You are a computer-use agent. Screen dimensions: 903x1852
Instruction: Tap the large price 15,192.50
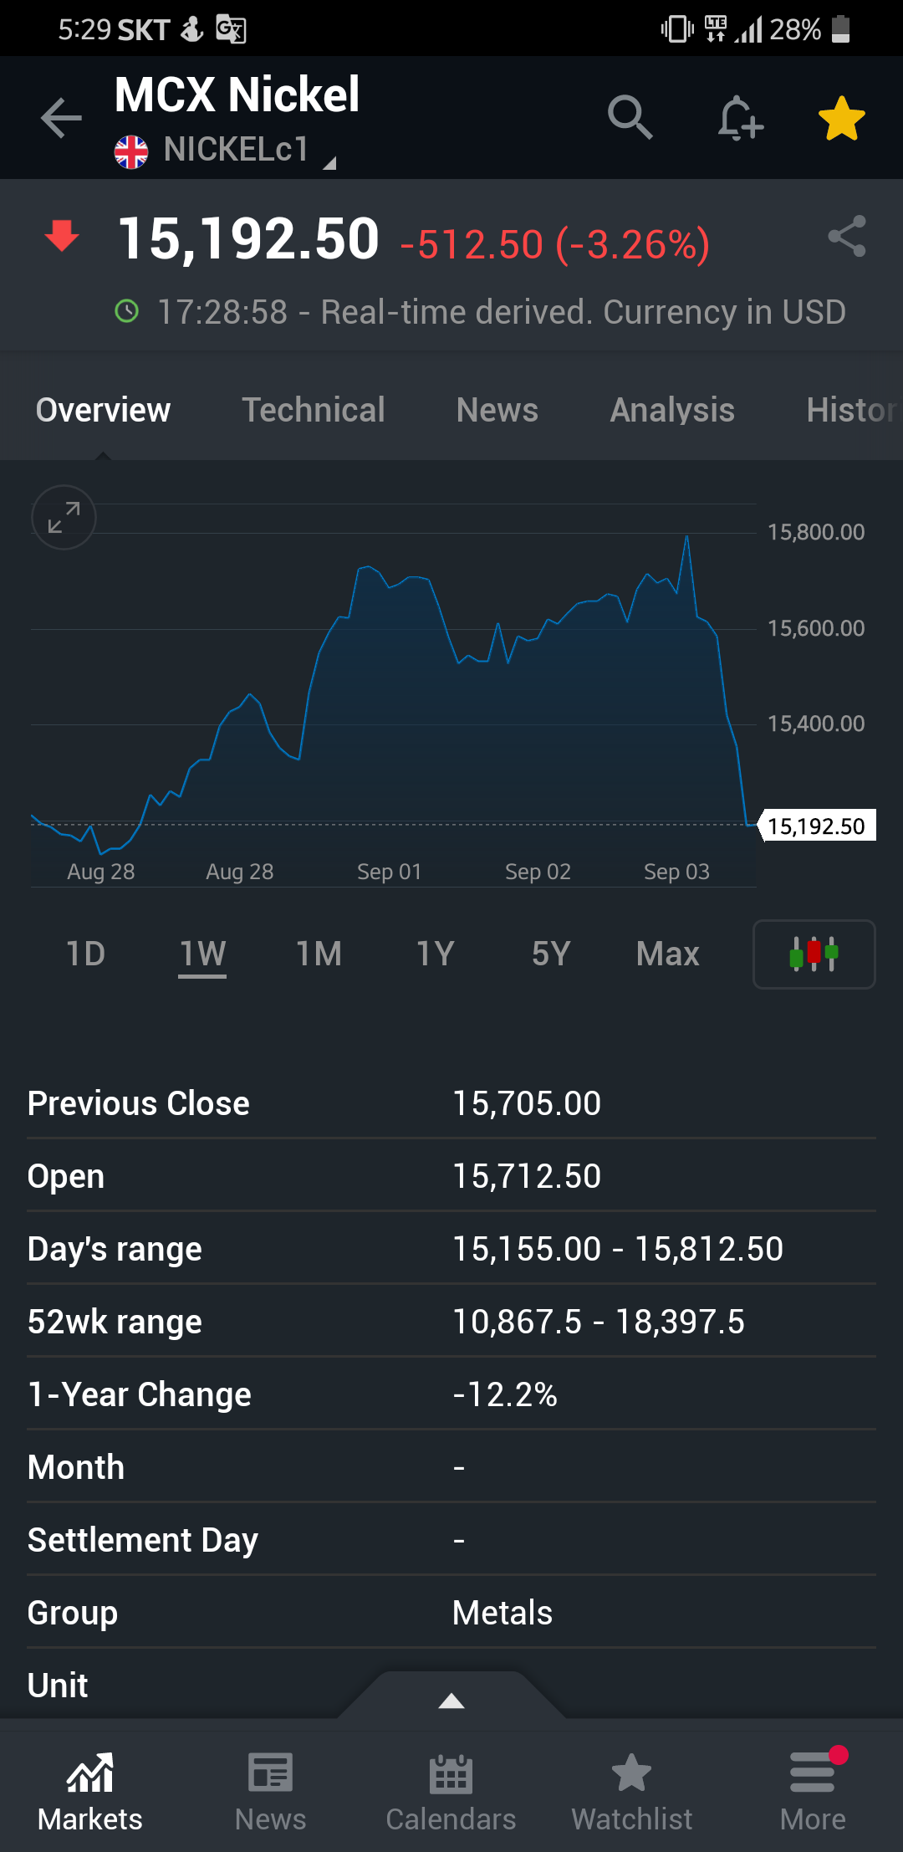pyautogui.click(x=248, y=238)
